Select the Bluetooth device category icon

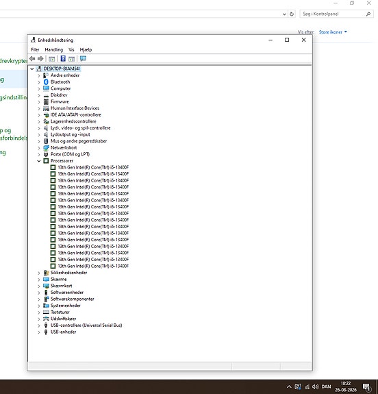(x=46, y=82)
